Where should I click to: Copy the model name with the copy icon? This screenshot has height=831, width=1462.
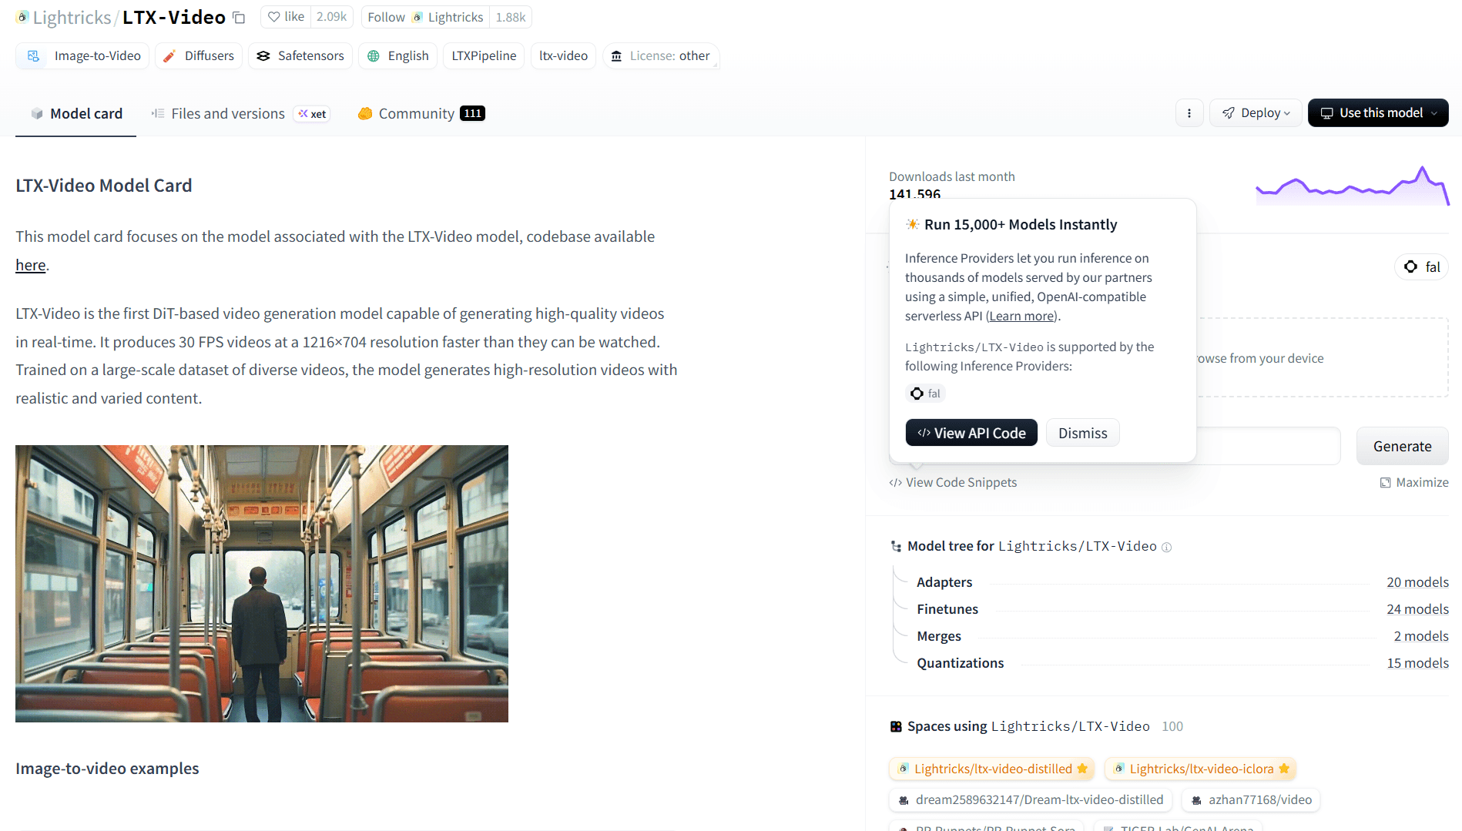click(x=239, y=18)
